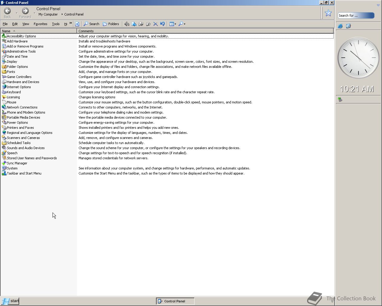The image size is (382, 306).
Task: Click the Undo toolbar icon
Action: point(162,24)
